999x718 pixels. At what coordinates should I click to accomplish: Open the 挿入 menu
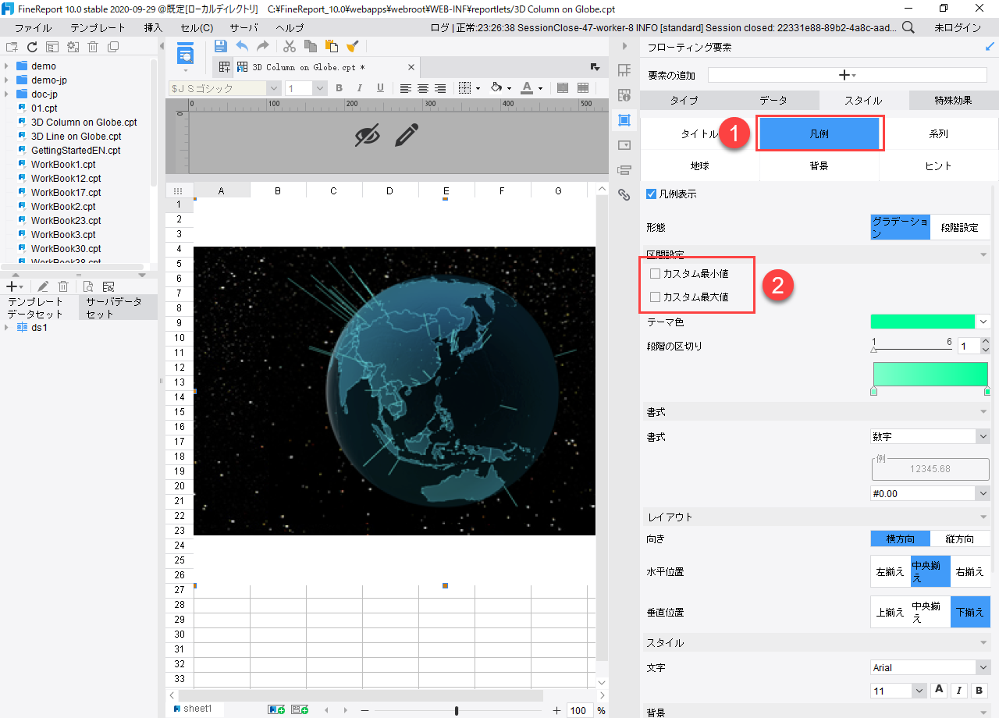[154, 27]
